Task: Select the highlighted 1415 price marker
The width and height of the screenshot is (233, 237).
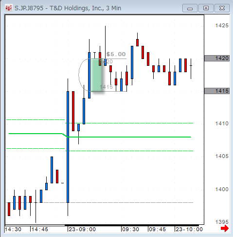Action: click(217, 91)
